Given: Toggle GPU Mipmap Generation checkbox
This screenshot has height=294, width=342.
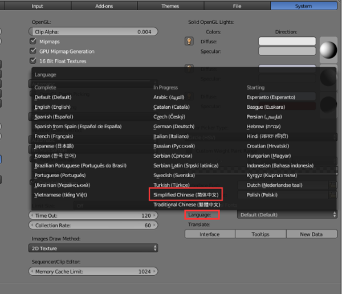Looking at the screenshot, I should pos(33,51).
